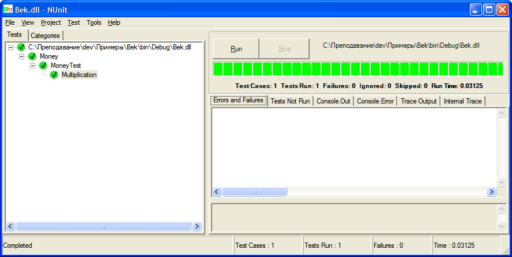Click the green pass icon next to Money
The width and height of the screenshot is (512, 257).
[32, 57]
